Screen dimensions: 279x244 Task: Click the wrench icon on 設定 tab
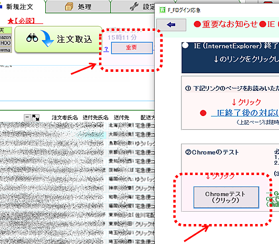[x=134, y=7]
